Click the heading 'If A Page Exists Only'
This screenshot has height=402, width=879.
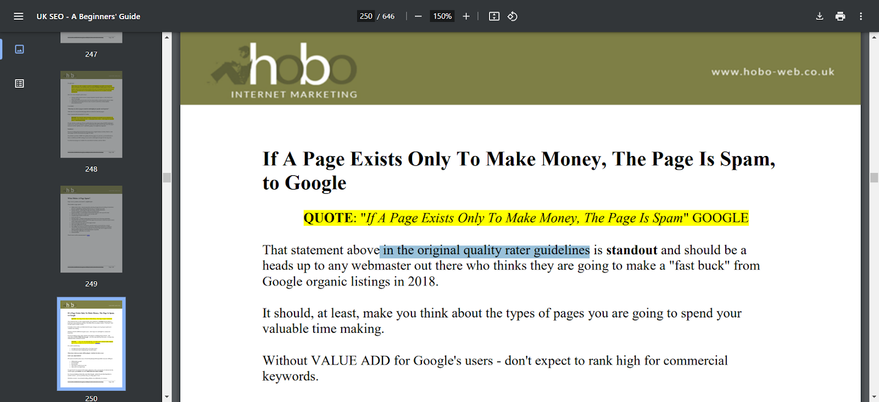[519, 170]
